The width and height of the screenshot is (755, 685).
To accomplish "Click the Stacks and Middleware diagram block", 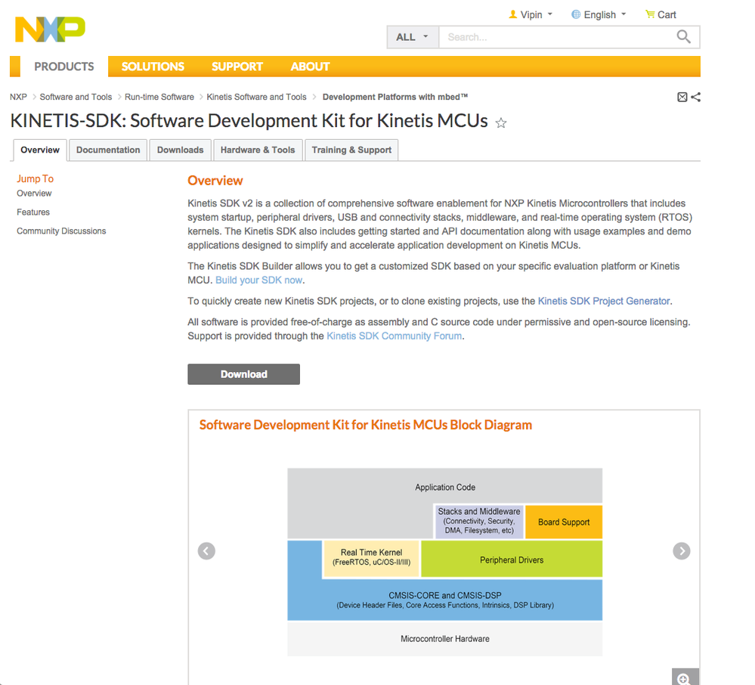I will (x=479, y=521).
